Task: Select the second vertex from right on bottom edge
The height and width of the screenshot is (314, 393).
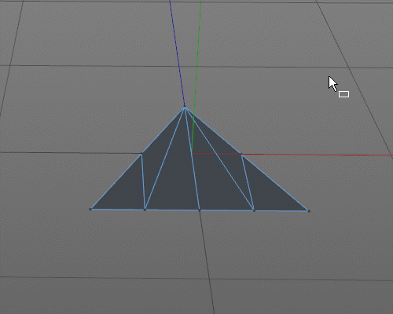Action: pos(254,210)
